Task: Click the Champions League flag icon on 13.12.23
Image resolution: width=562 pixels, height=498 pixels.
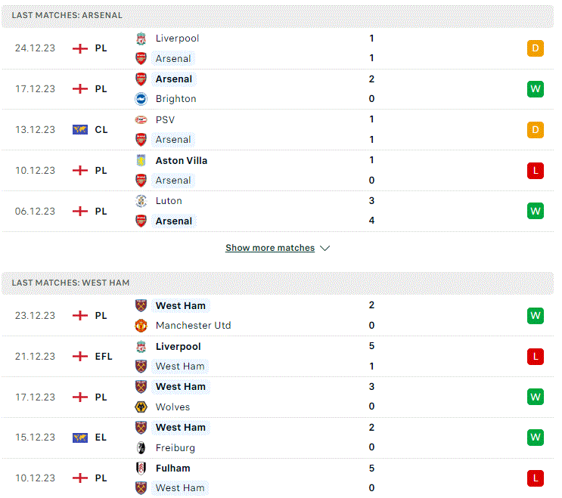Action: coord(80,130)
